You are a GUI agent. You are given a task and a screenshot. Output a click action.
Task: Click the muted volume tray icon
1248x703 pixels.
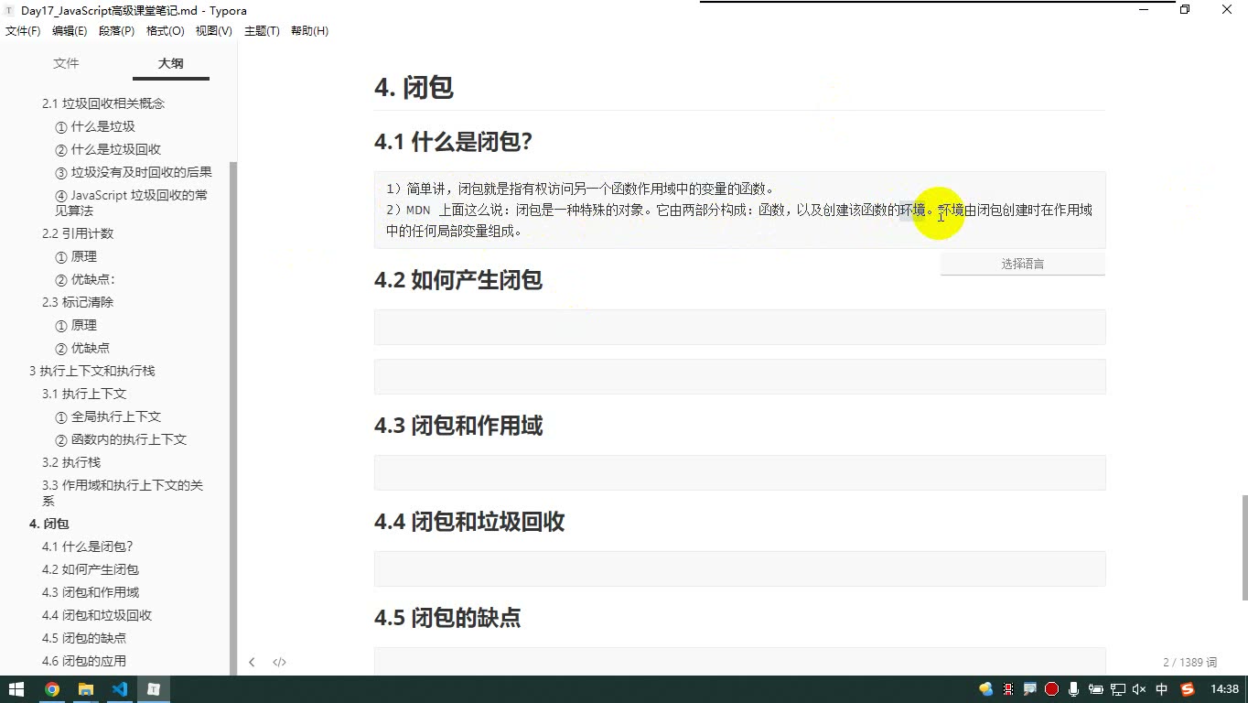[x=1139, y=689]
